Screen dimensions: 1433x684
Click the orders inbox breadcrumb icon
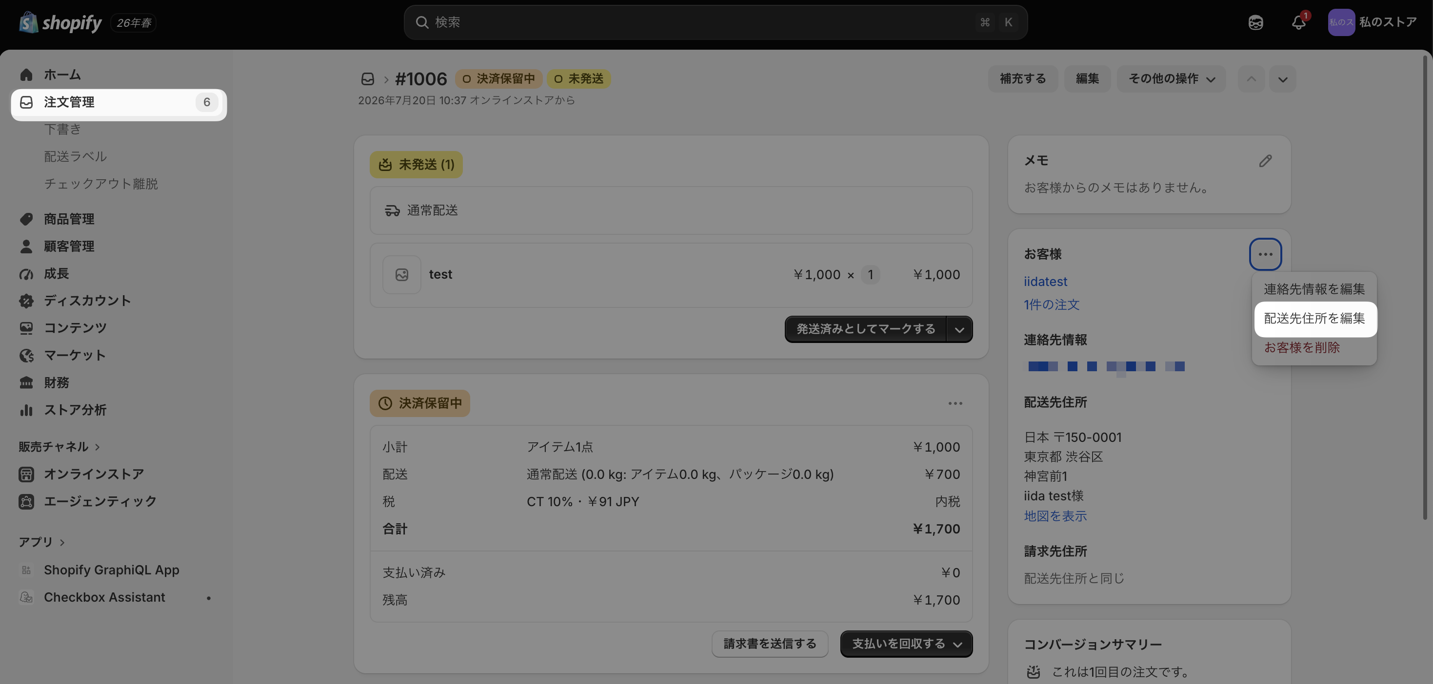coord(368,79)
